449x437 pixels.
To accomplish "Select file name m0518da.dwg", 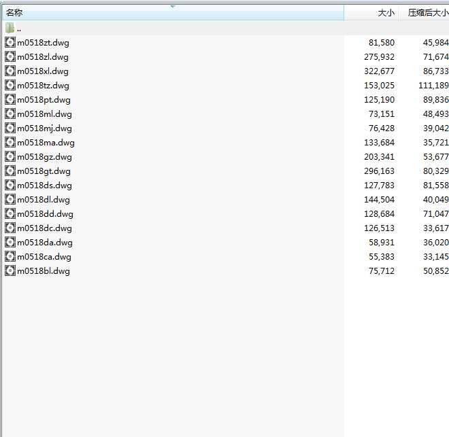I will 45,243.
